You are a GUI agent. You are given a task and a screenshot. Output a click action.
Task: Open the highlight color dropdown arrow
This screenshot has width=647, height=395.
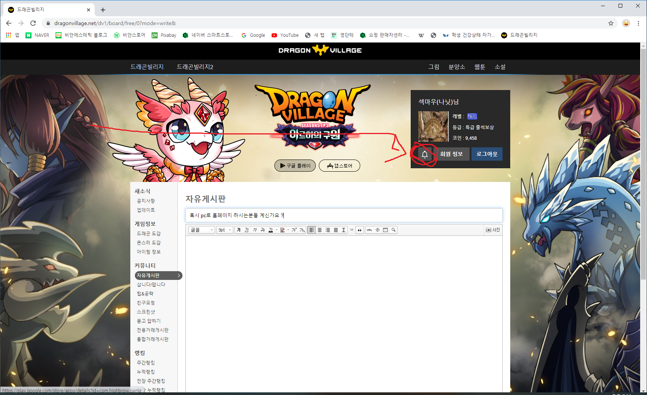tap(288, 230)
